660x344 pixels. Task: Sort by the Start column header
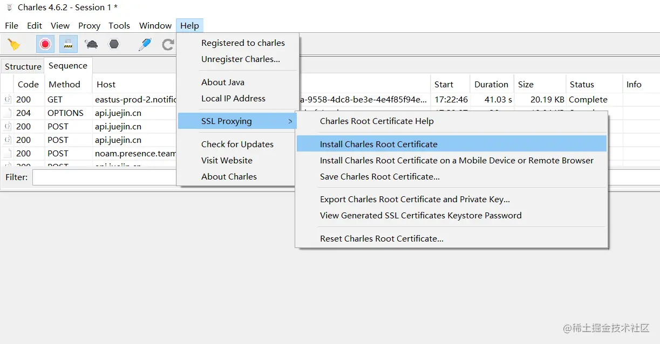450,84
